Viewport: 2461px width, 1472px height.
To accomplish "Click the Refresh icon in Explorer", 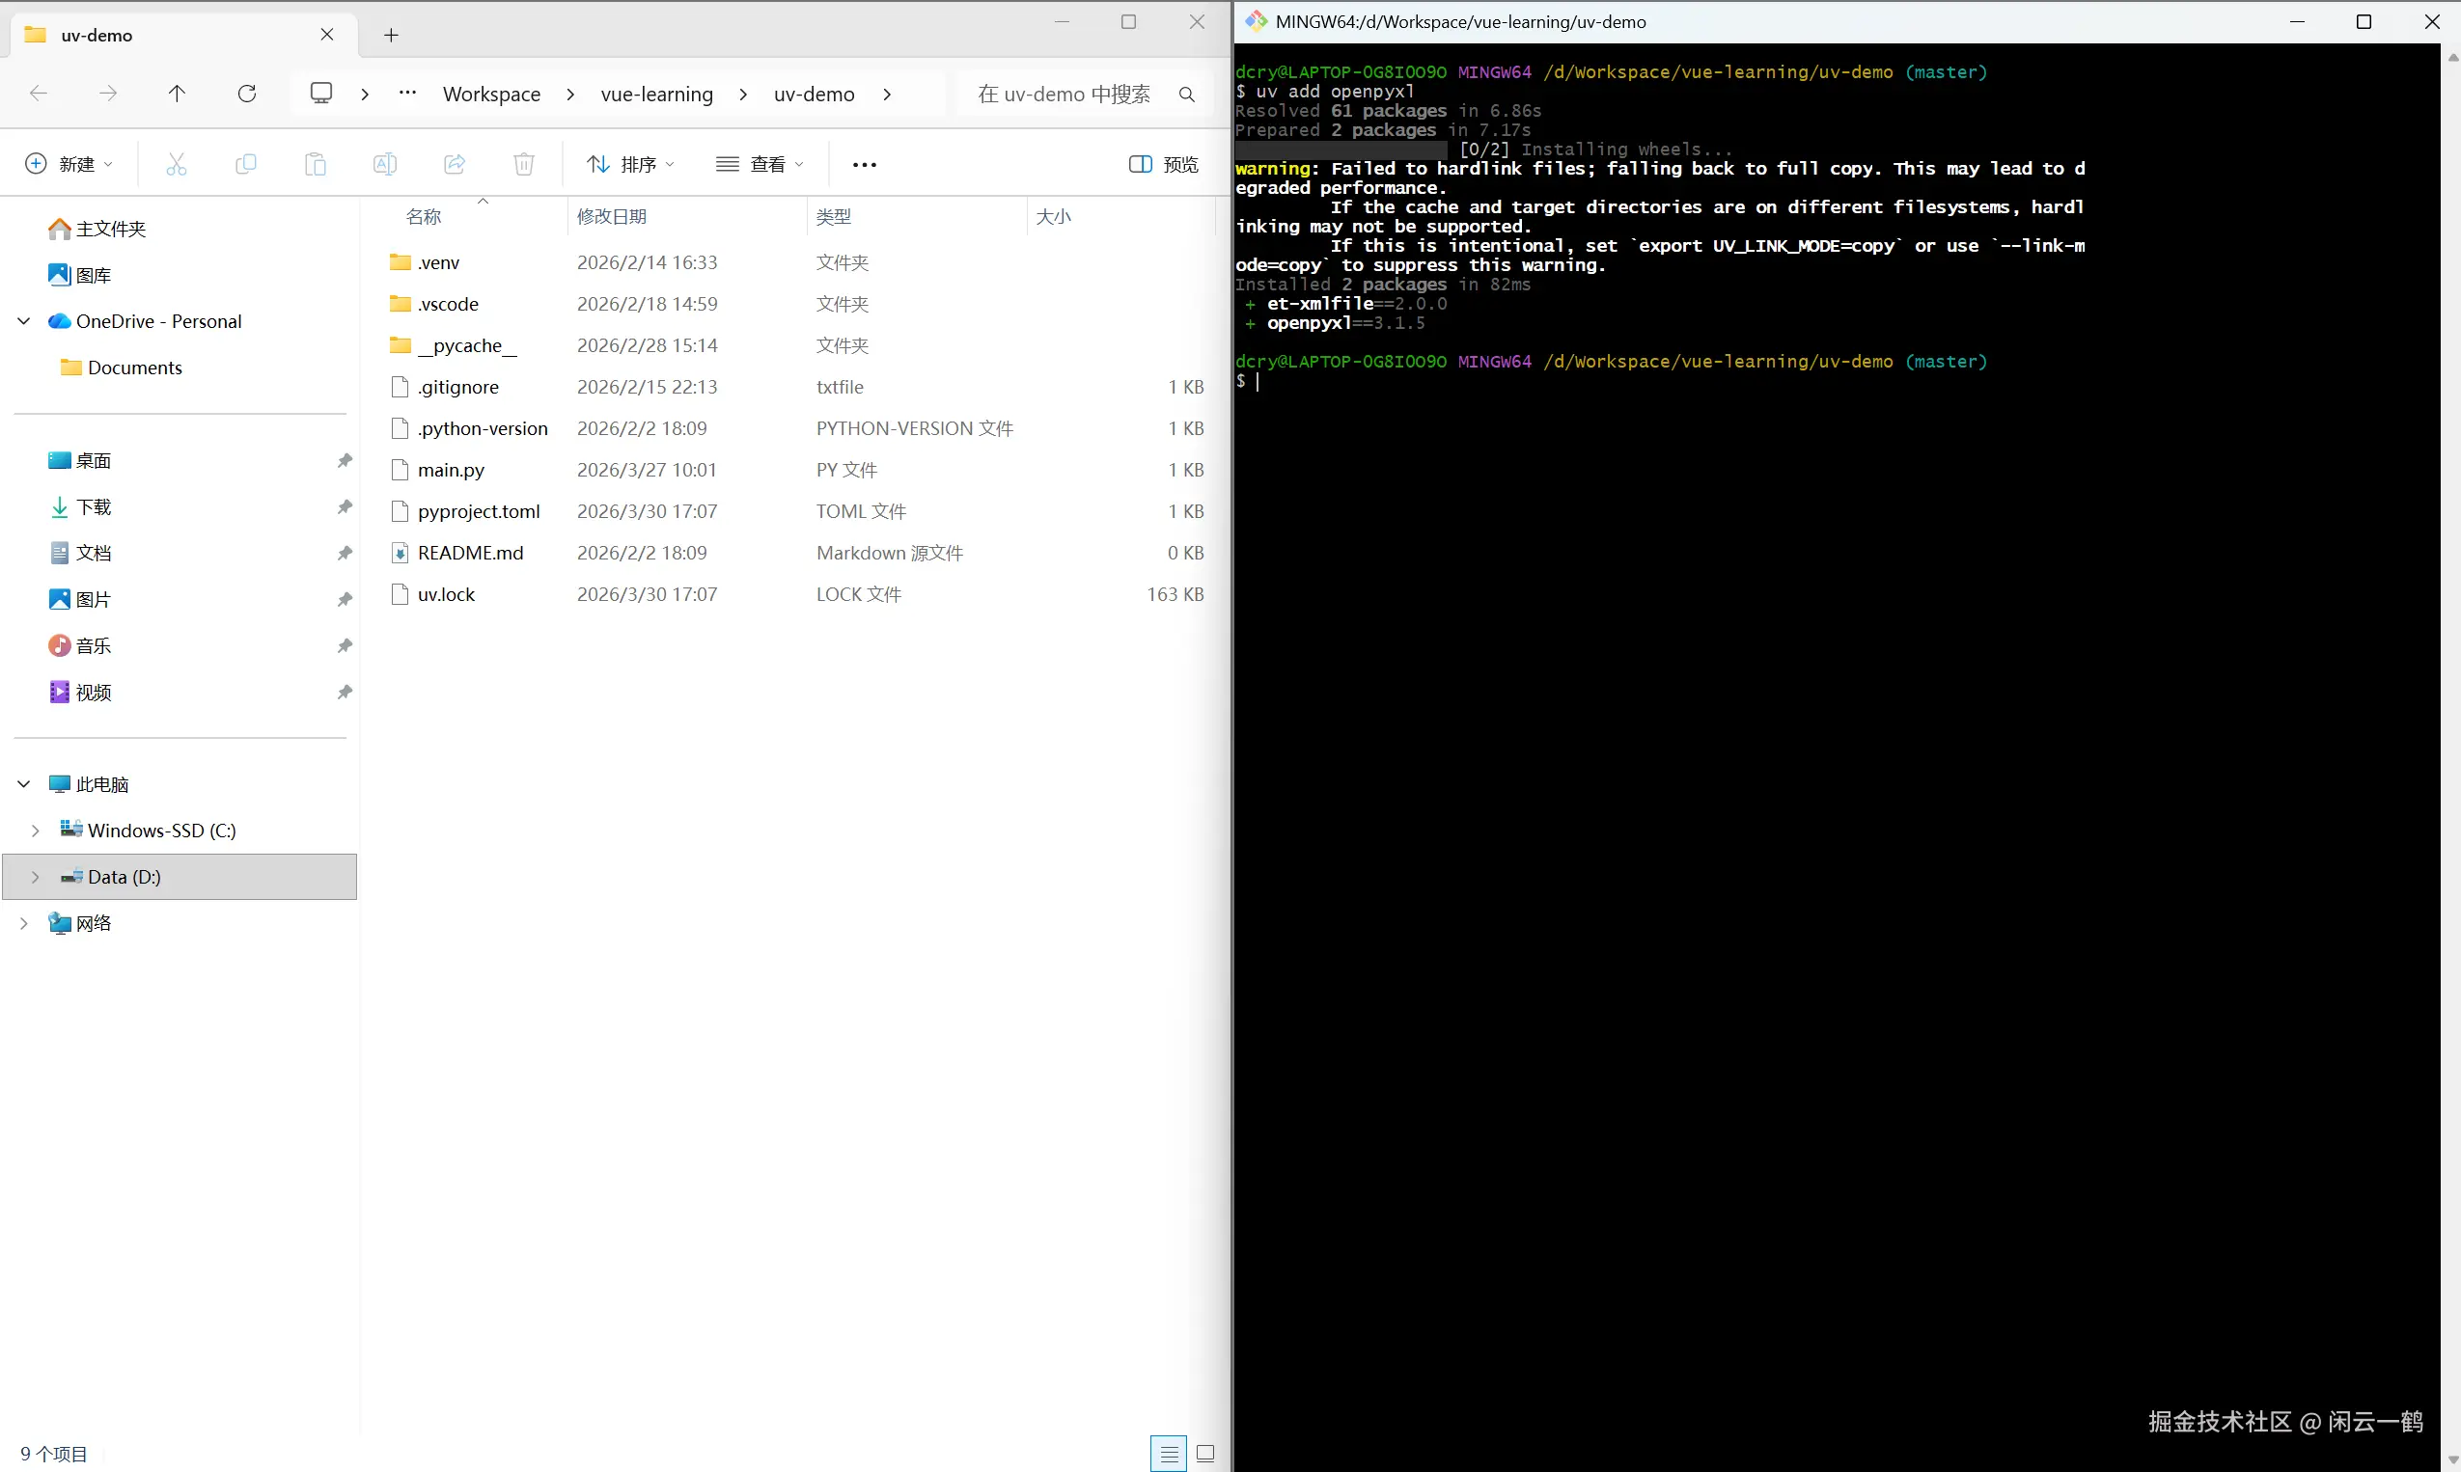I will pos(247,94).
